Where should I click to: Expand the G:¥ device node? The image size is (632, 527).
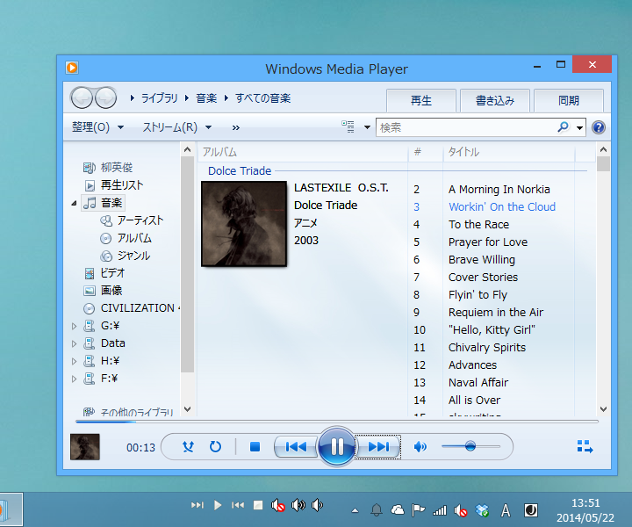click(x=74, y=326)
